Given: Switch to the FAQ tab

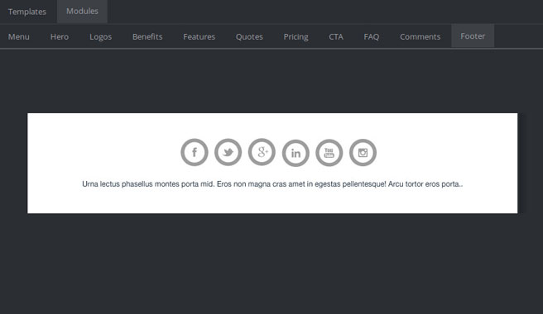Looking at the screenshot, I should (x=371, y=36).
